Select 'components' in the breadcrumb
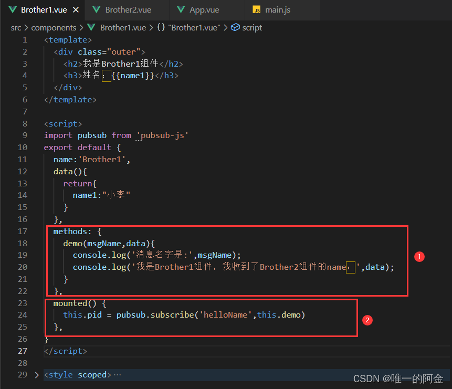 click(x=54, y=28)
